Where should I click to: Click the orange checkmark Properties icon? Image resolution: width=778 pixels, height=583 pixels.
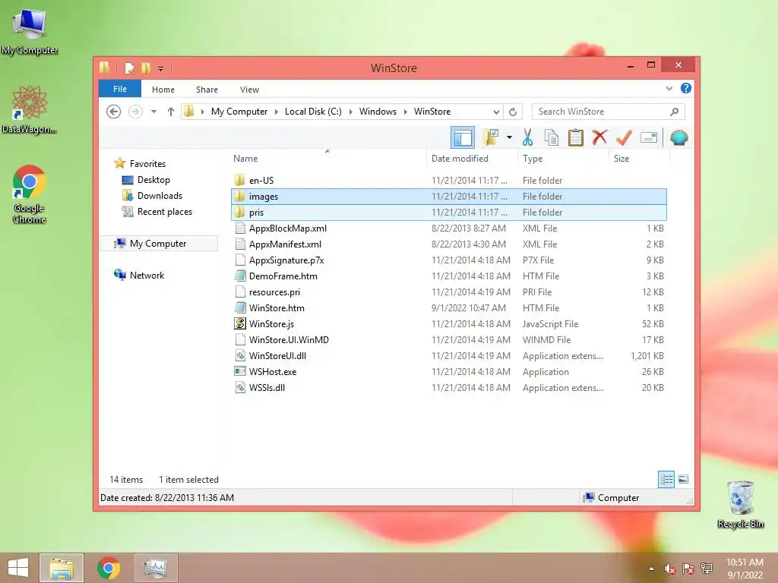pyautogui.click(x=625, y=138)
